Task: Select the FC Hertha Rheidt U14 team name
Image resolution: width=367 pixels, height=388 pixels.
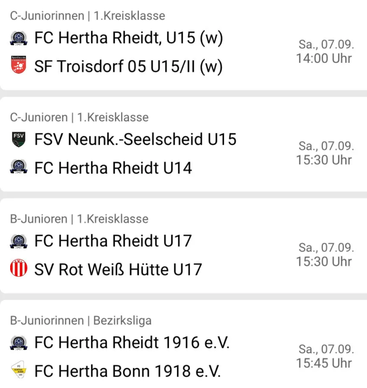Action: 113,168
